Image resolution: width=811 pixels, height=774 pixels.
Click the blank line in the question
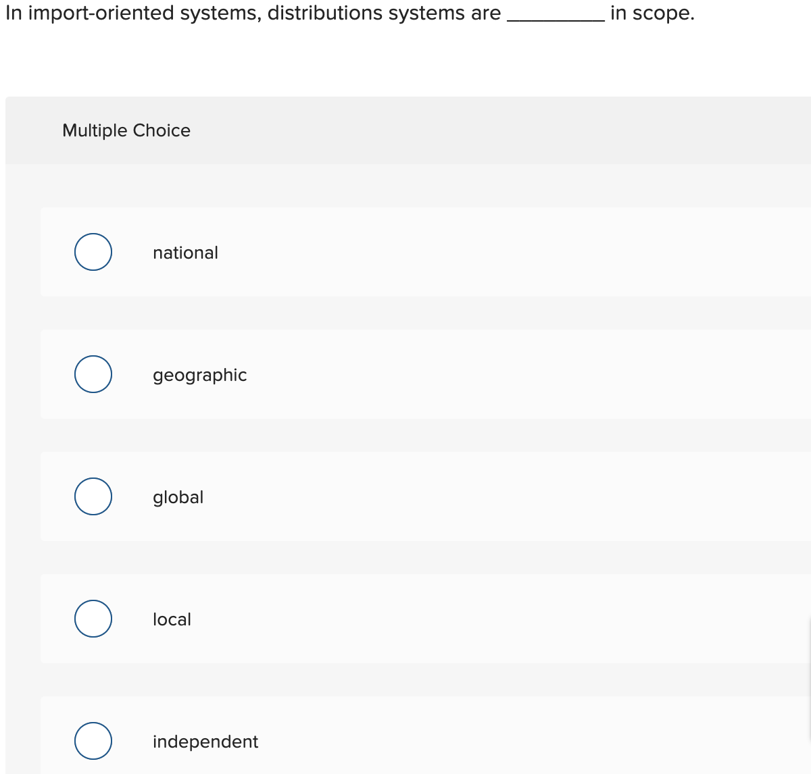tap(554, 14)
